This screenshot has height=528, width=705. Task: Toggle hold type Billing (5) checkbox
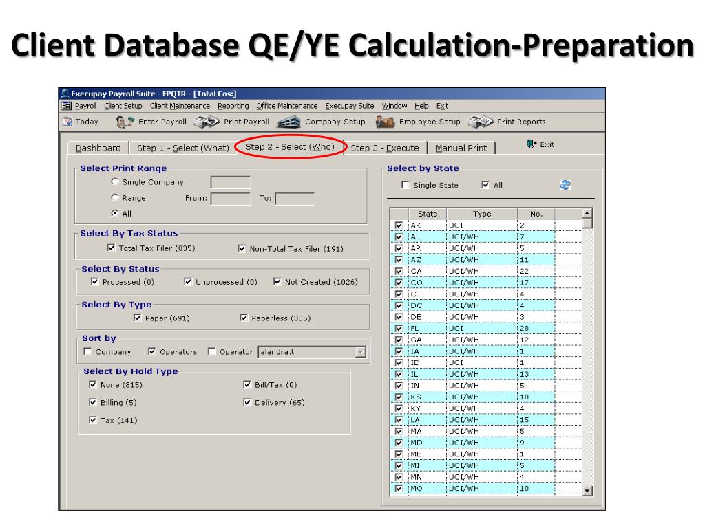[93, 402]
